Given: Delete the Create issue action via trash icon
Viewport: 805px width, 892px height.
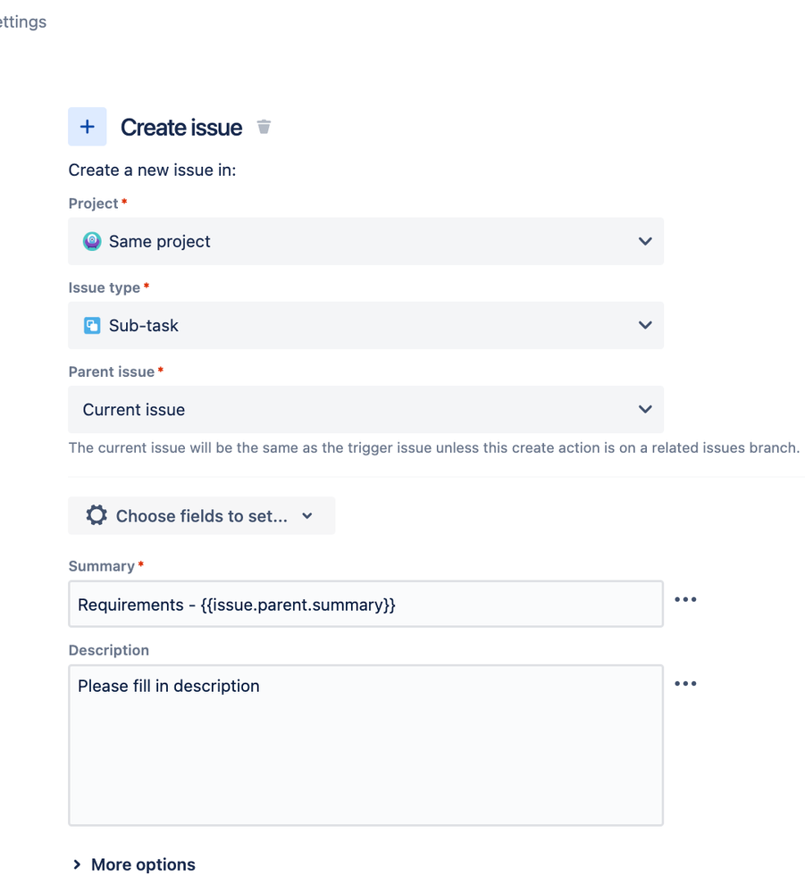Looking at the screenshot, I should tap(264, 126).
